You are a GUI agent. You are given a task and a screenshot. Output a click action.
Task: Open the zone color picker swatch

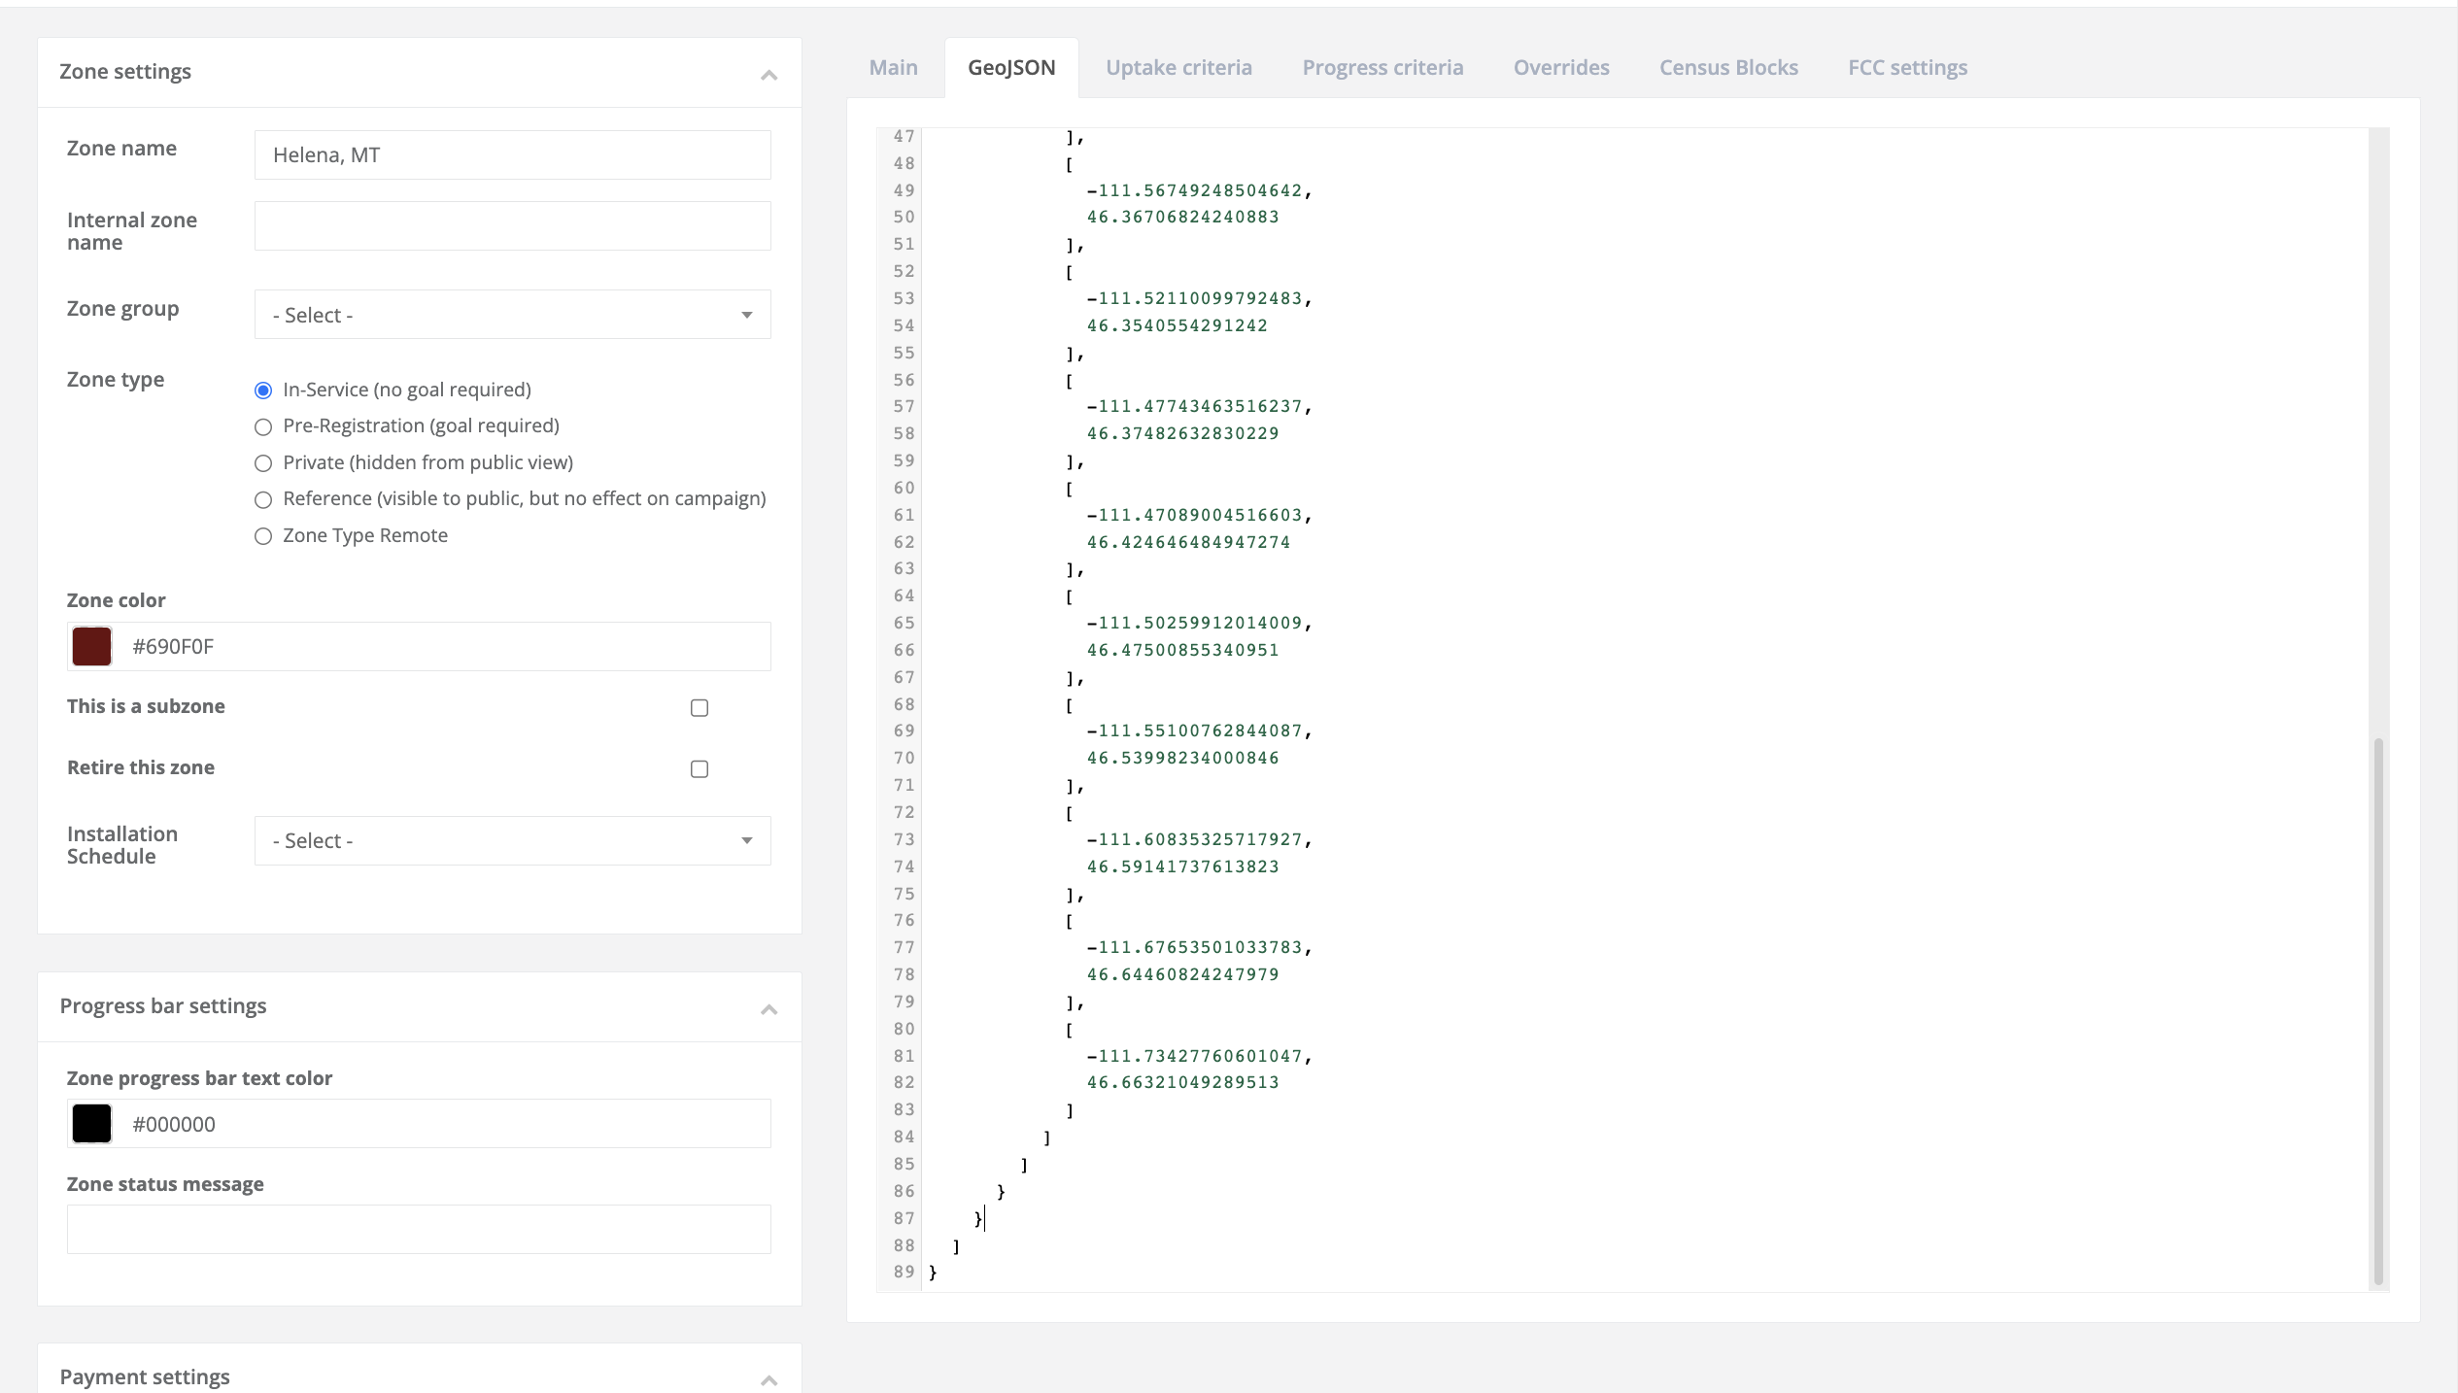[90, 646]
